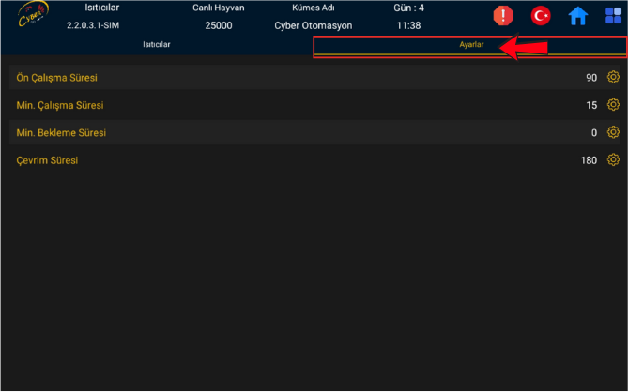
Task: Click the Çevrim Süresi value 180
Action: click(589, 160)
